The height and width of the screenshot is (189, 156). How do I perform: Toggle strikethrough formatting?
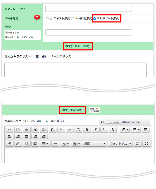[x=113, y=130]
